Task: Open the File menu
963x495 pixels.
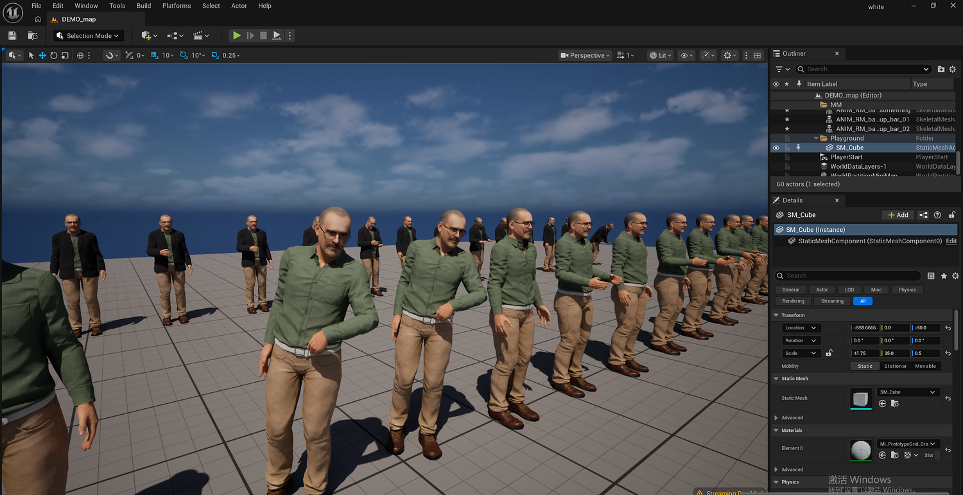Action: point(37,6)
